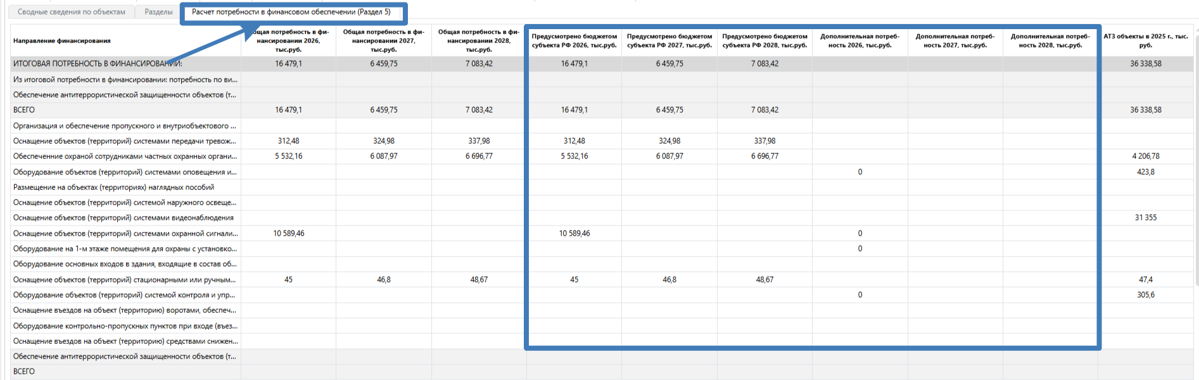
Task: Click the 423,8 value in АТЗ объекты column
Action: 1145,172
